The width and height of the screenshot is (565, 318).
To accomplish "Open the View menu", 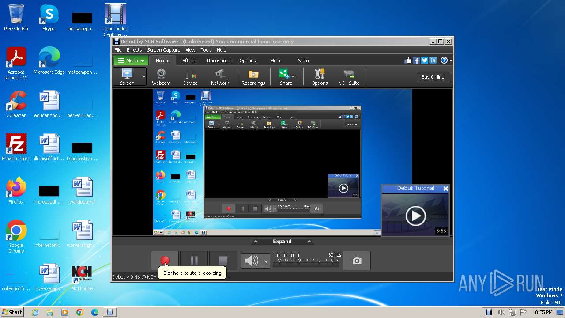I will click(190, 50).
